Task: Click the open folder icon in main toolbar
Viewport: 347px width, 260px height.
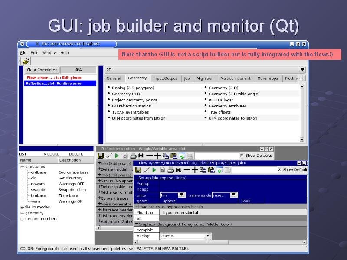Action: pyautogui.click(x=26, y=61)
